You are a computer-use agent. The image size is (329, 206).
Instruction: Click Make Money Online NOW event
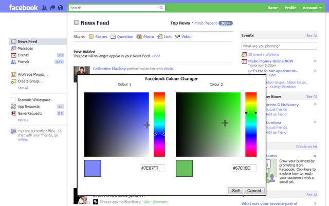tap(270, 61)
